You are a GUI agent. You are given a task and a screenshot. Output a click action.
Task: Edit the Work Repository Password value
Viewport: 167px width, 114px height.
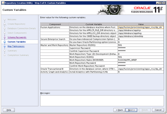tap(141, 63)
